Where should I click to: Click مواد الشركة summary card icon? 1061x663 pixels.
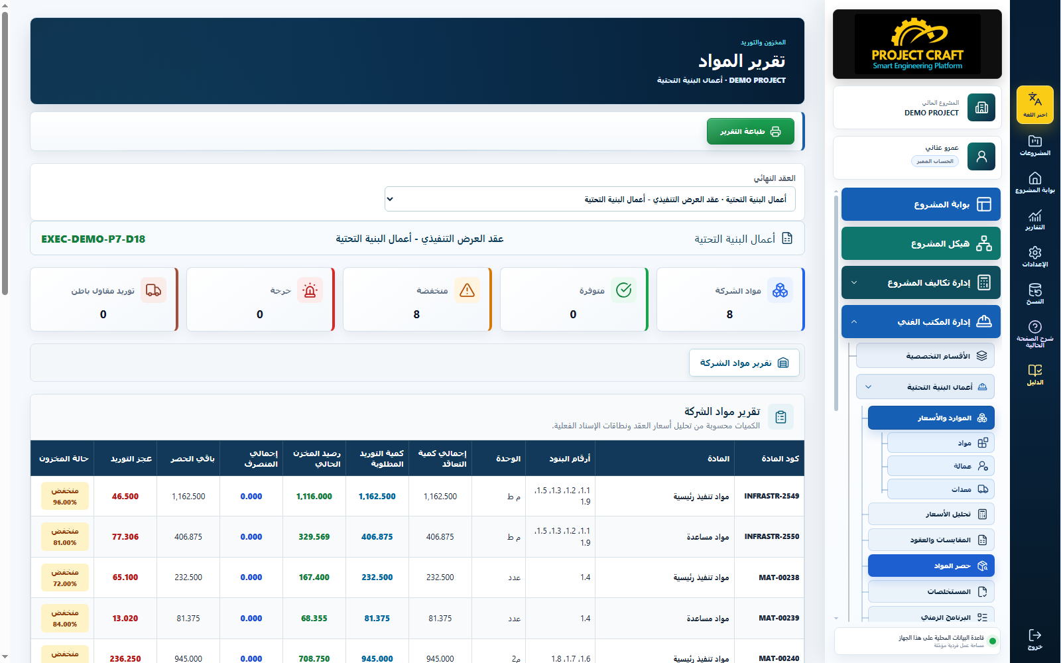coord(780,290)
